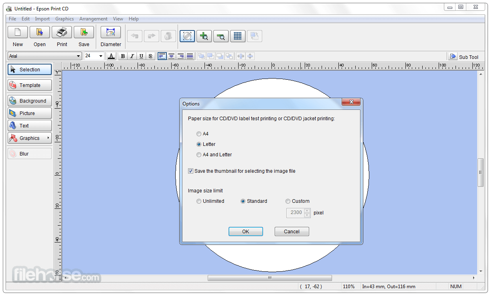The height and width of the screenshot is (295, 490).
Task: Click the In=43 mm, Out=116 mm status
Action: point(389,287)
